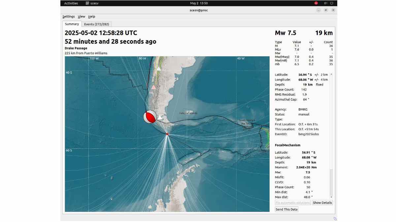Switch to the Events (272/282) tab
396x222 pixels.
click(97, 24)
